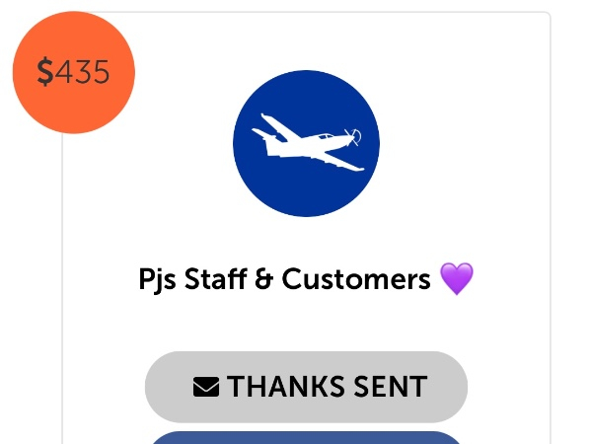This screenshot has width=592, height=444.
Task: Click the airplane's lower wing tip
Action: [355, 168]
